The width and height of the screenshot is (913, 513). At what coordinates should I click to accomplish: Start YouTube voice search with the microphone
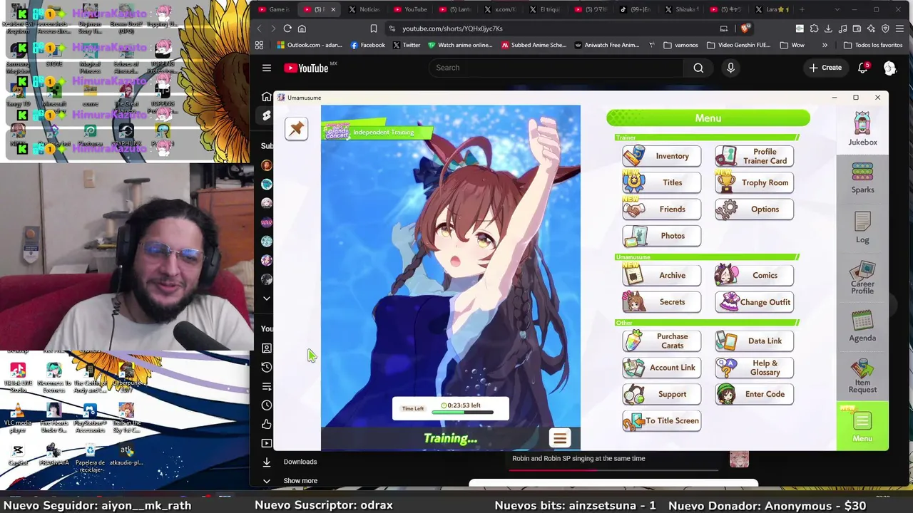pyautogui.click(x=730, y=68)
